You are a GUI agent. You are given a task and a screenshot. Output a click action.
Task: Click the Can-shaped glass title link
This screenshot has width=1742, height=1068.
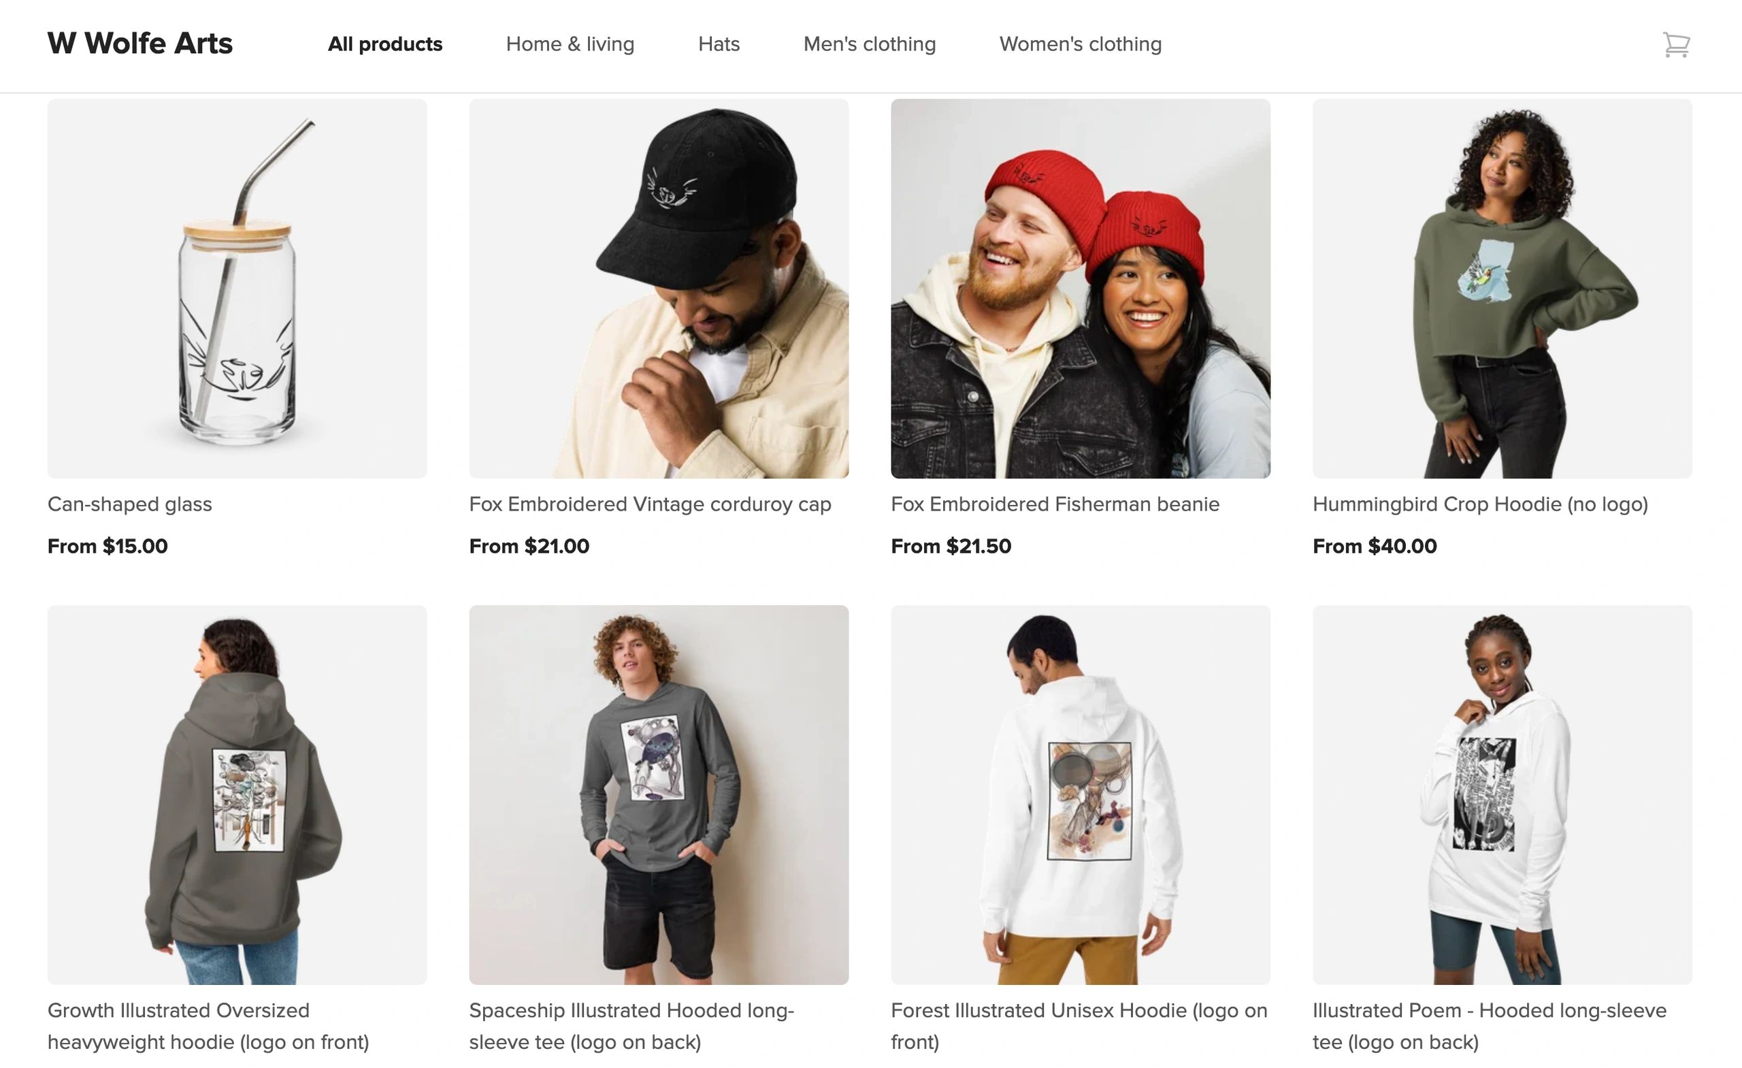coord(129,504)
